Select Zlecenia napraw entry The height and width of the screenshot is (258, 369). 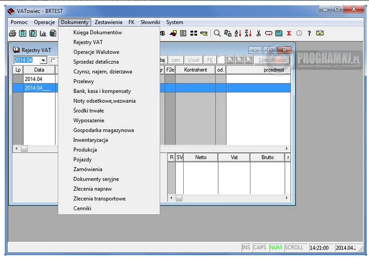(109, 189)
